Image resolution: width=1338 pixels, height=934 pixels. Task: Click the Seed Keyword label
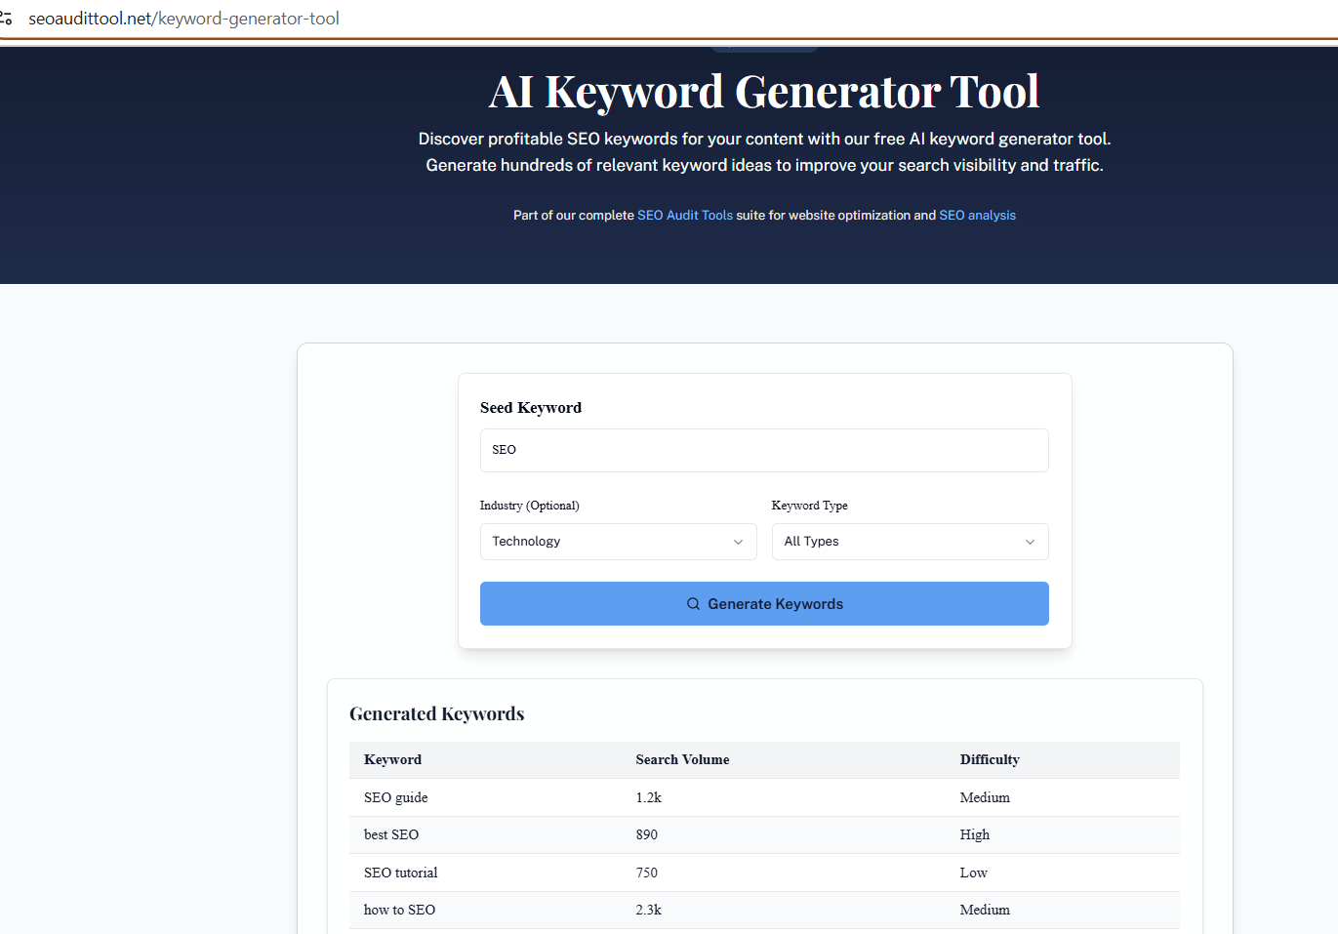[530, 408]
